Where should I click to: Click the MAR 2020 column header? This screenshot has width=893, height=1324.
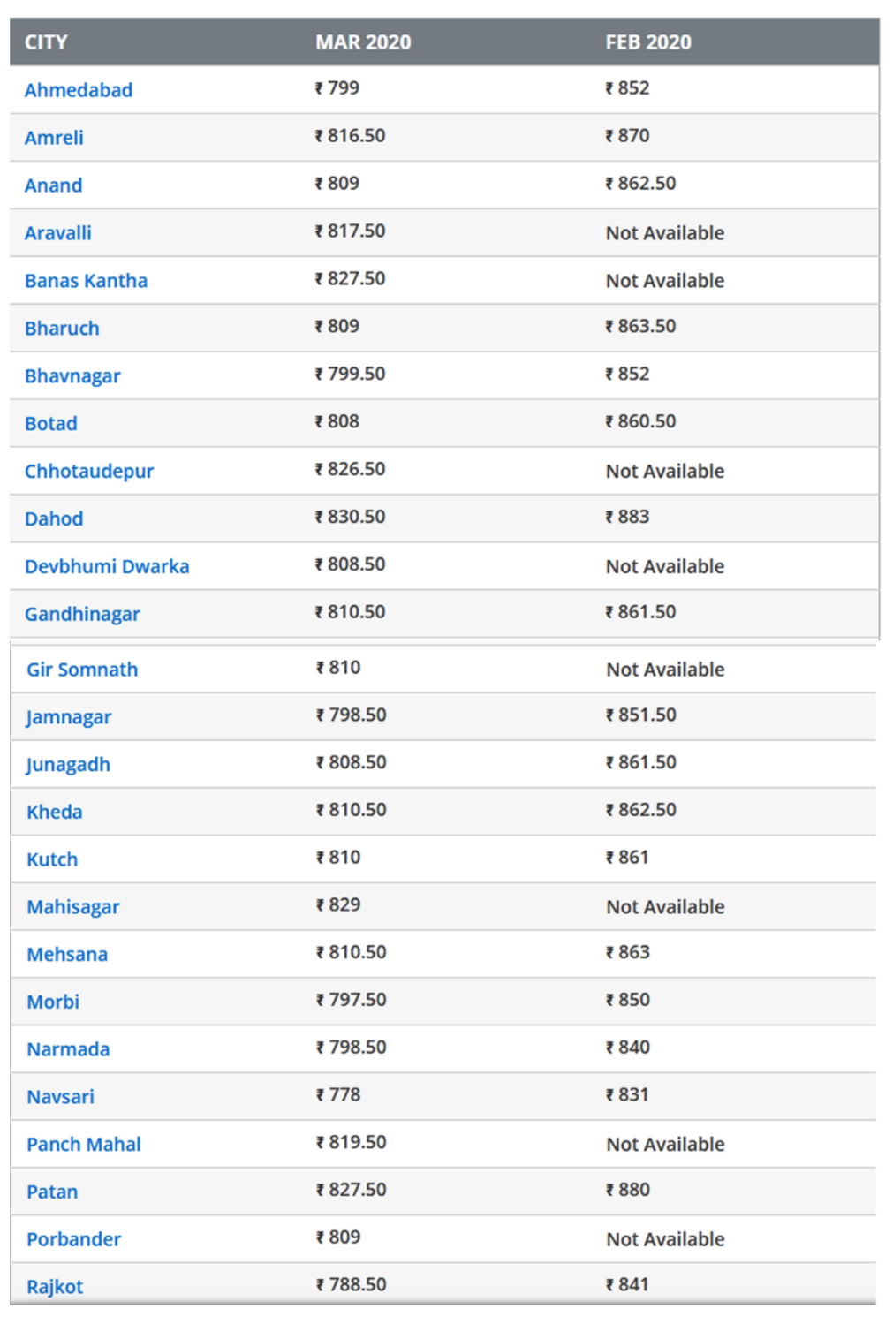(363, 42)
